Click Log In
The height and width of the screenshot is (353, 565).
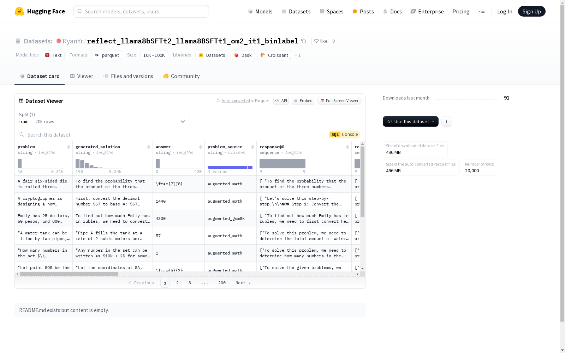505,11
